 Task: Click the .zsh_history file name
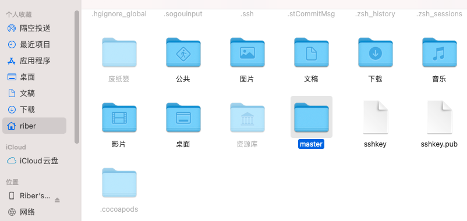tap(375, 14)
